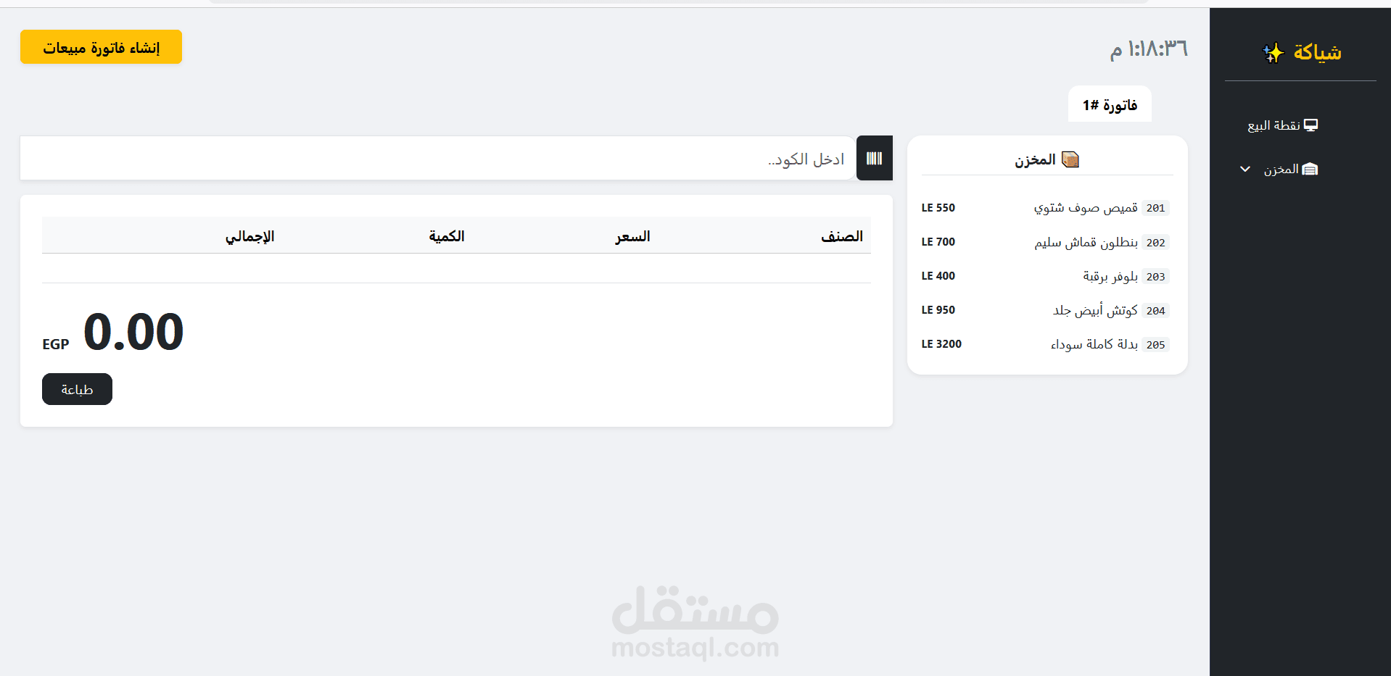Select item 201 قميص صوف شتوي

1045,208
